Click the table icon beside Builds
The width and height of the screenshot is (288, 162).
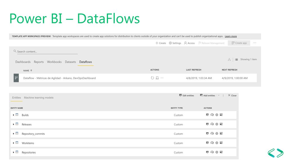pos(17,115)
